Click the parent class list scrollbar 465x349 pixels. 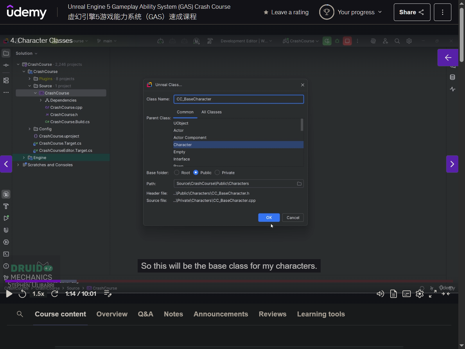pos(302,125)
